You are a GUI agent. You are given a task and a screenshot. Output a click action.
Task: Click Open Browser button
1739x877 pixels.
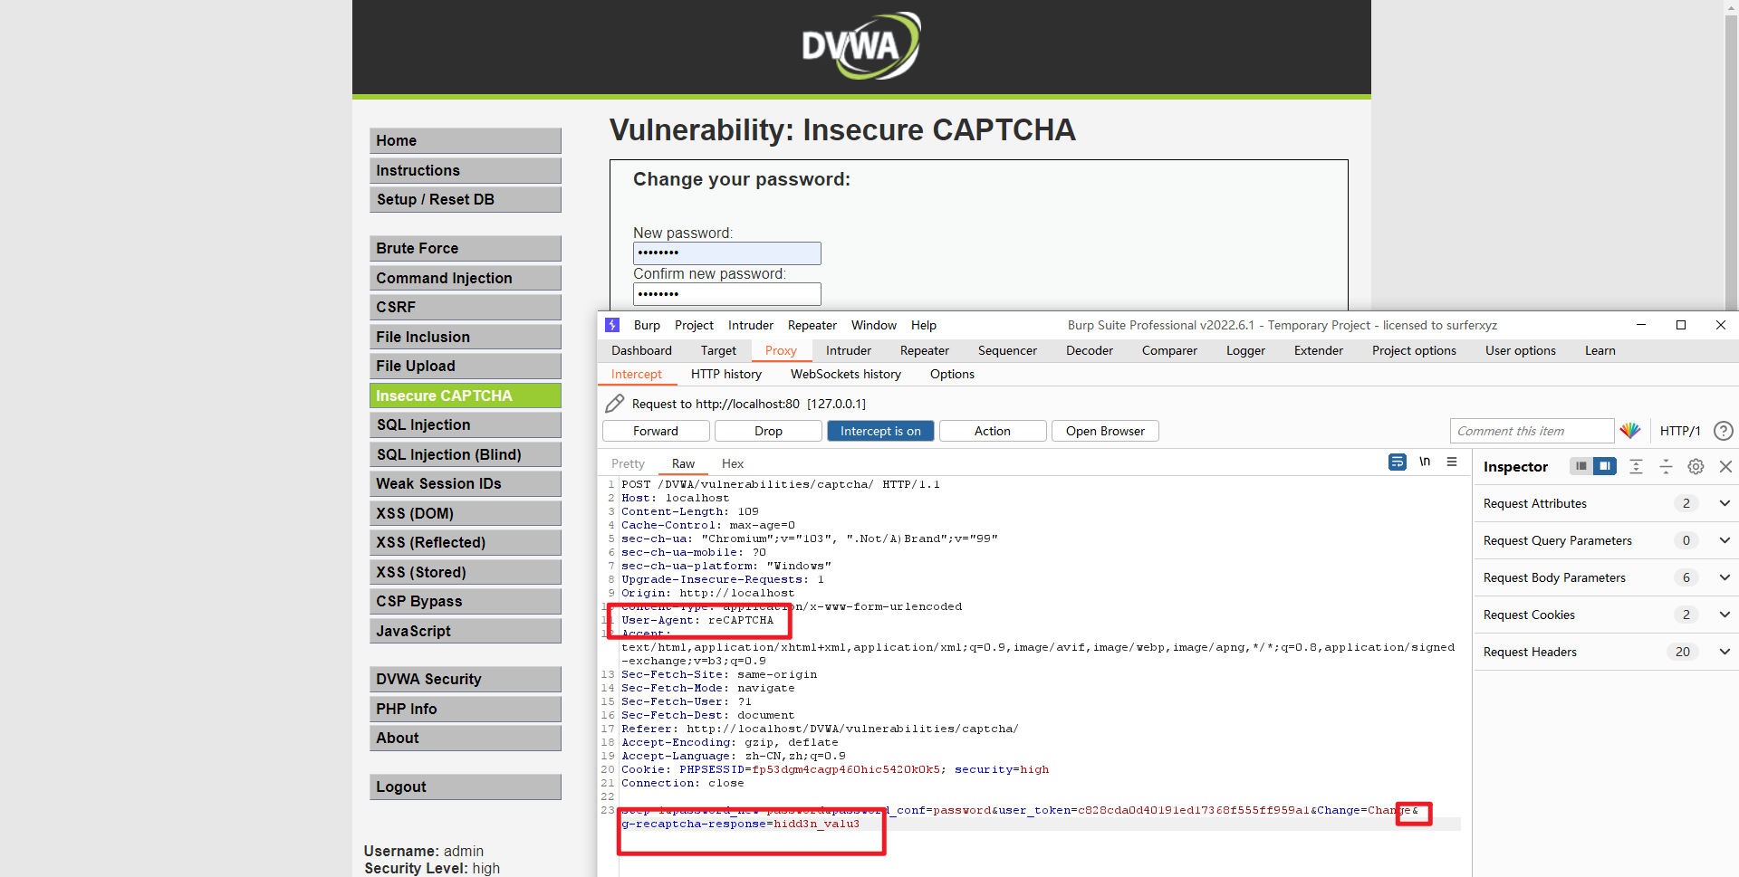coord(1105,431)
